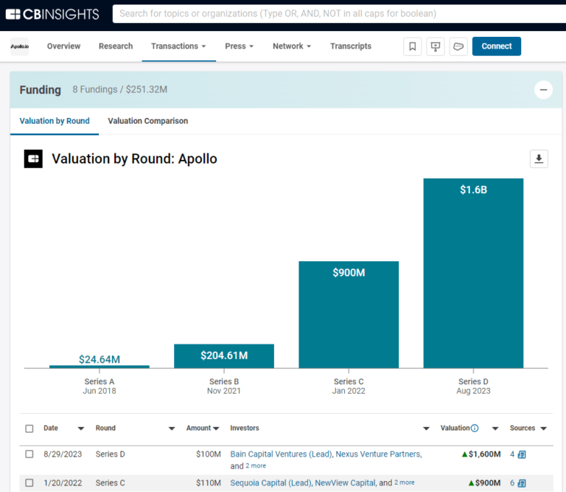Collapse the Funding section with minus button
This screenshot has width=566, height=492.
click(543, 89)
